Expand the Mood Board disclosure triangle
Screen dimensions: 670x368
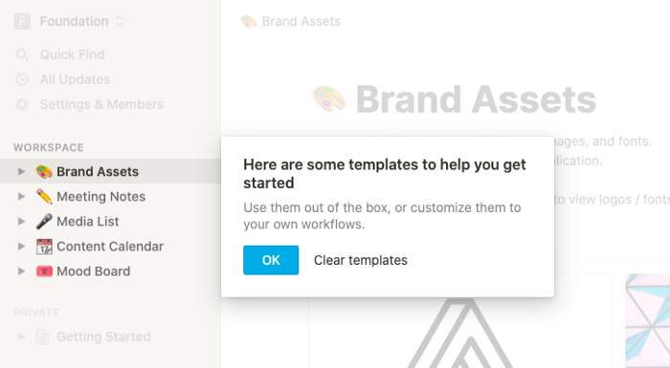tap(21, 271)
